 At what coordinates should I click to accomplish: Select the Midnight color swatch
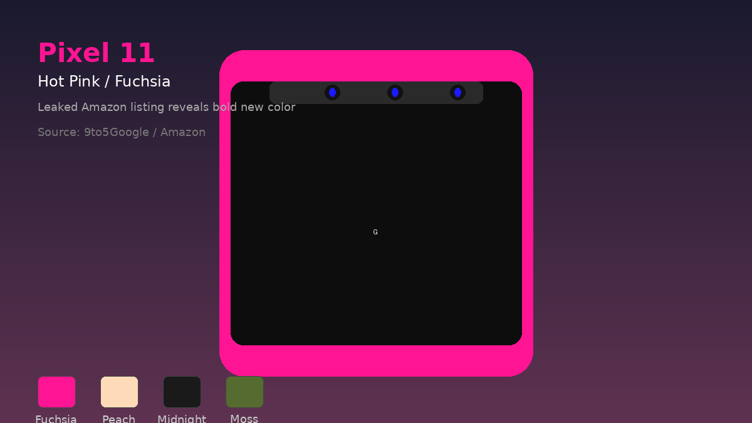pyautogui.click(x=182, y=392)
